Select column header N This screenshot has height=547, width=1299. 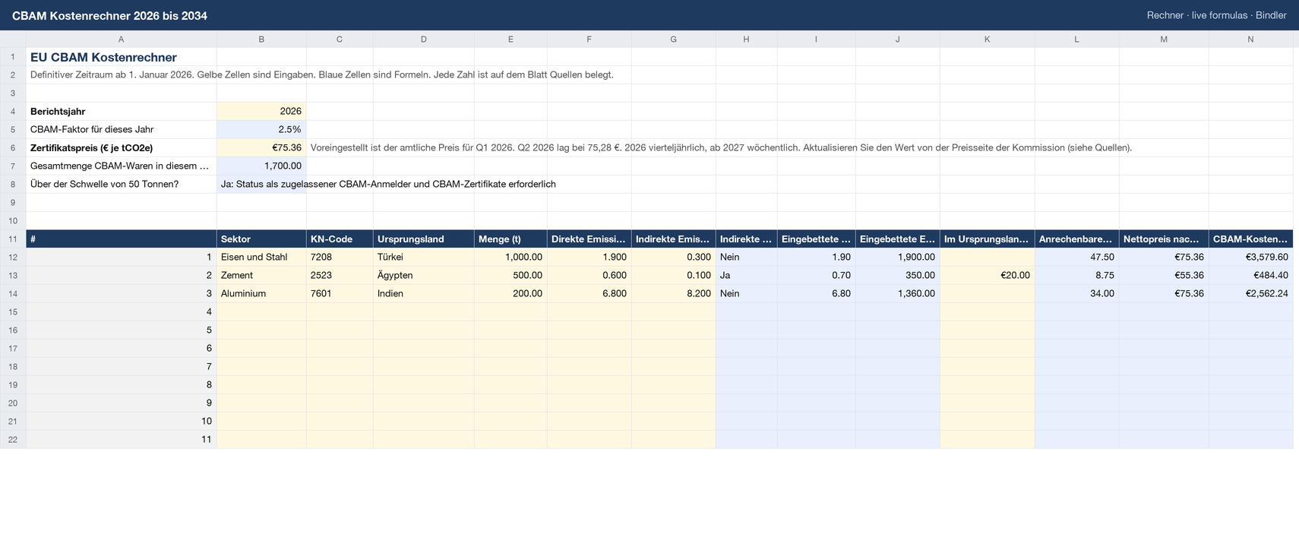1250,39
